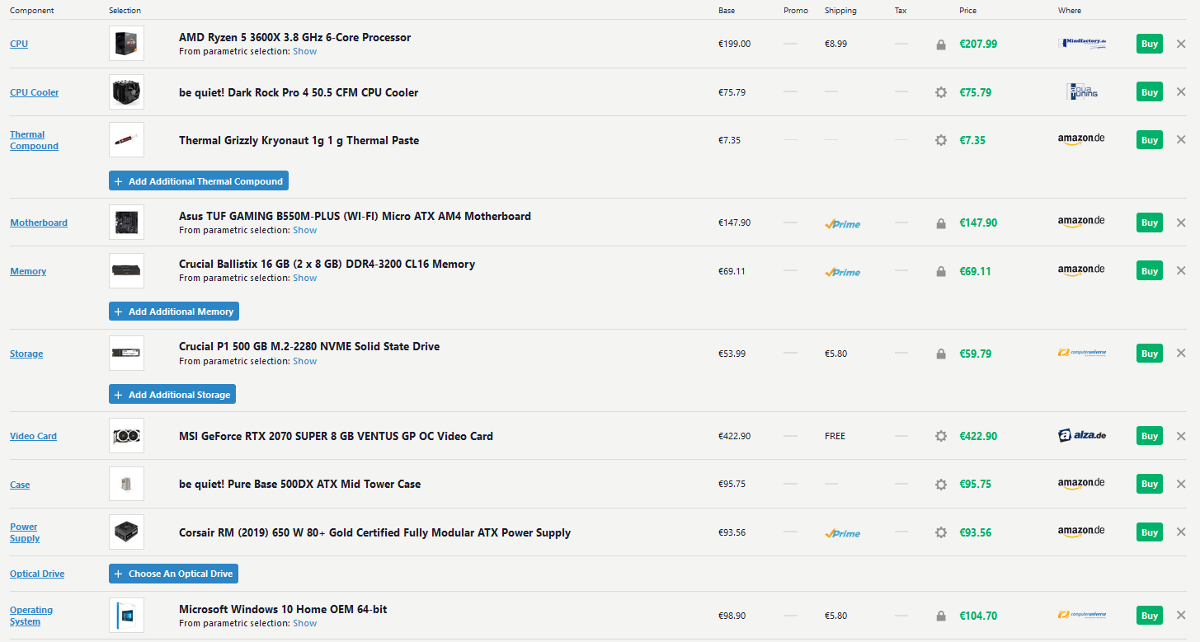Open the Operating System category link
This screenshot has width=1200, height=642.
coord(31,616)
